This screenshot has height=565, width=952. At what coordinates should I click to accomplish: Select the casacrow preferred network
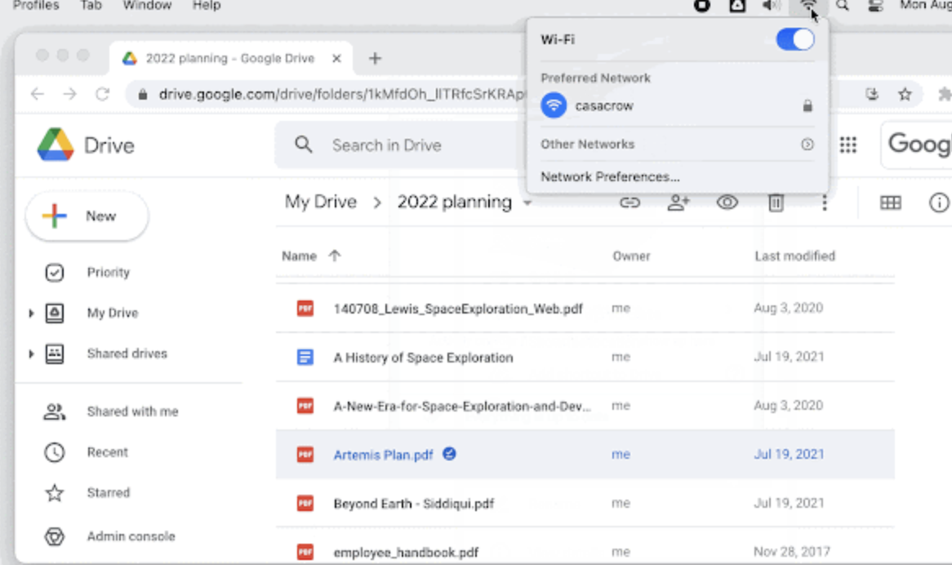pos(676,105)
